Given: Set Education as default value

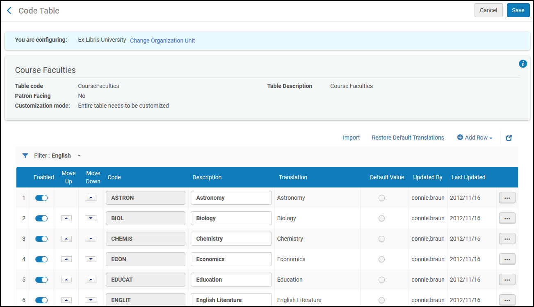Looking at the screenshot, I should coord(381,280).
